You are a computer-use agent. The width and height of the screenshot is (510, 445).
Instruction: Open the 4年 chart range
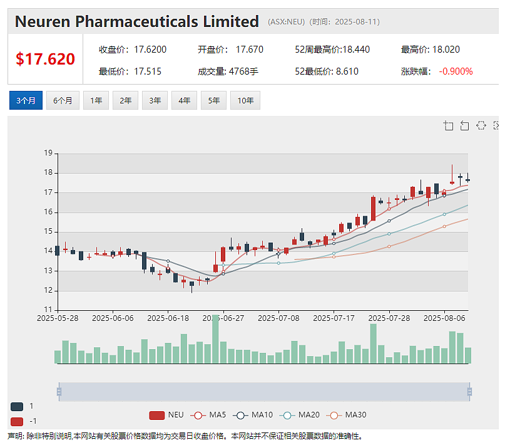pyautogui.click(x=184, y=100)
